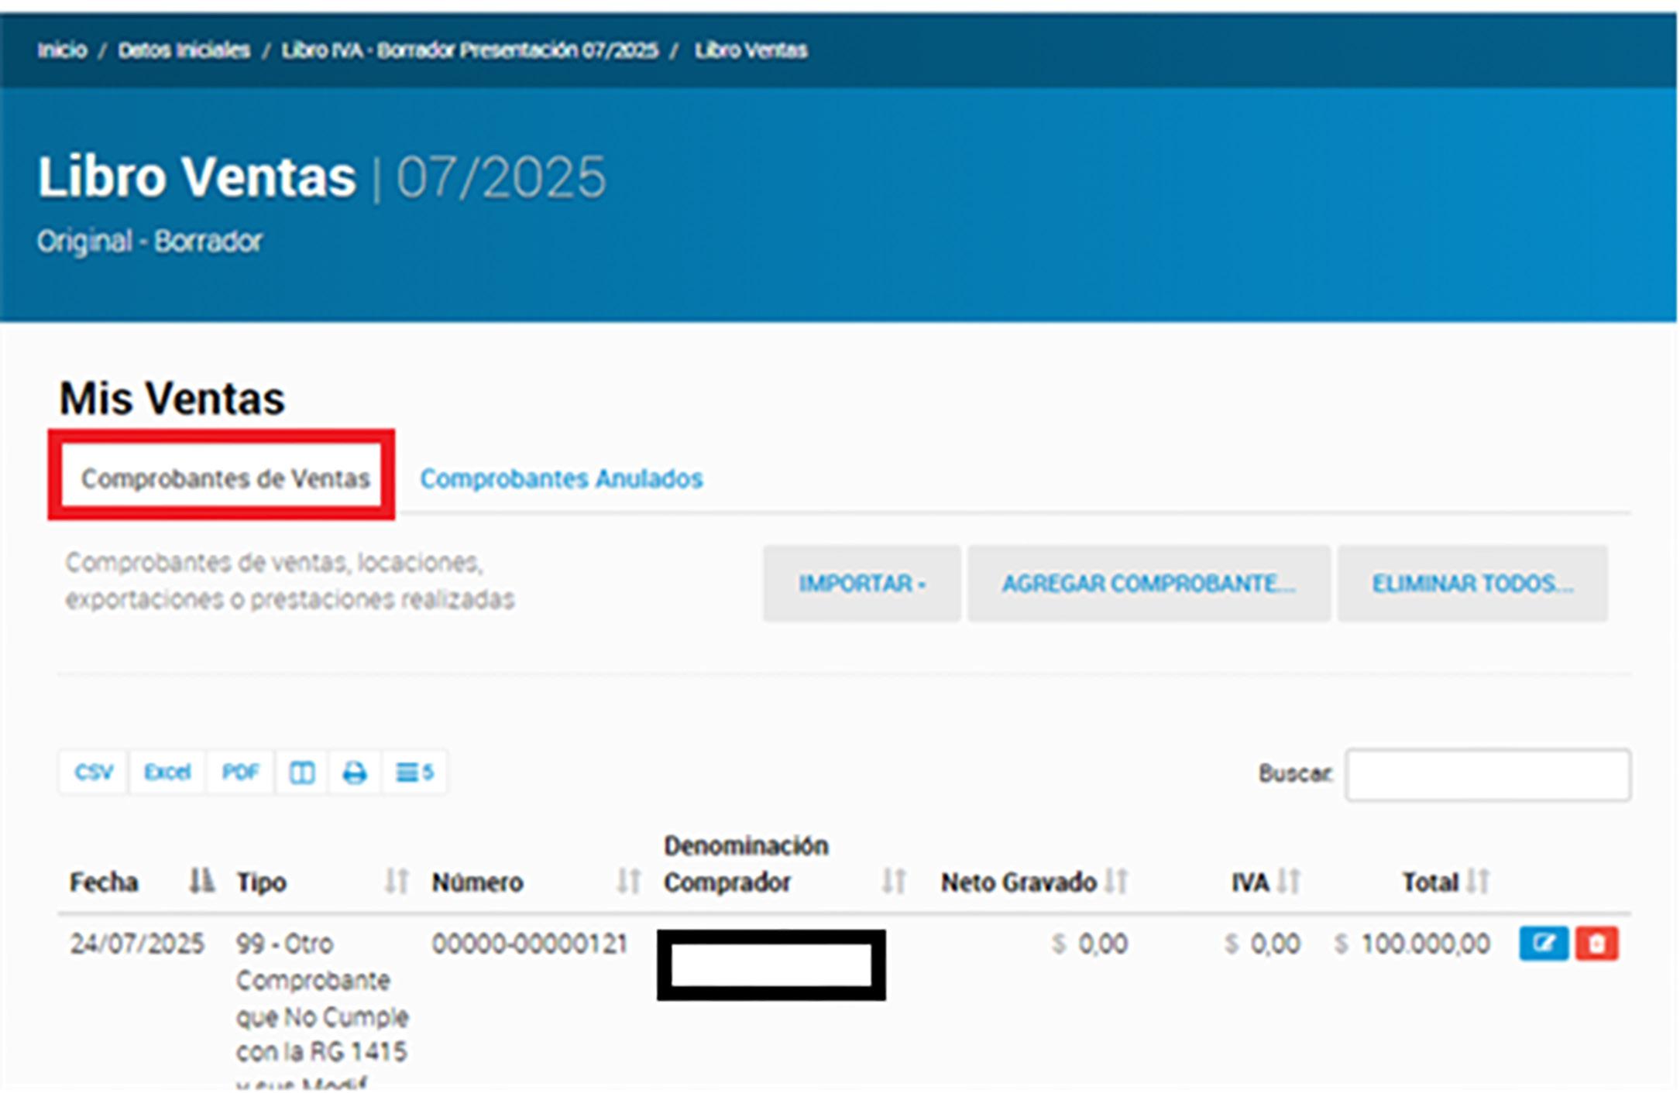The height and width of the screenshot is (1093, 1680).
Task: Click the AGREGAR COMPROBANTE button
Action: (1148, 584)
